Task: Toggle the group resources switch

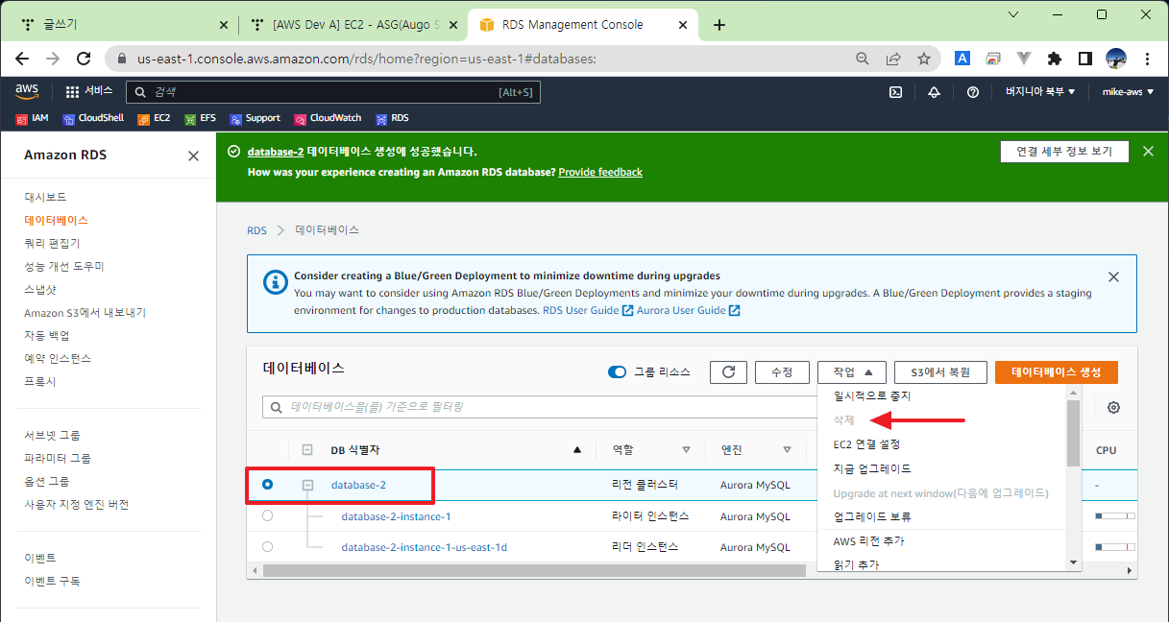Action: (x=618, y=372)
